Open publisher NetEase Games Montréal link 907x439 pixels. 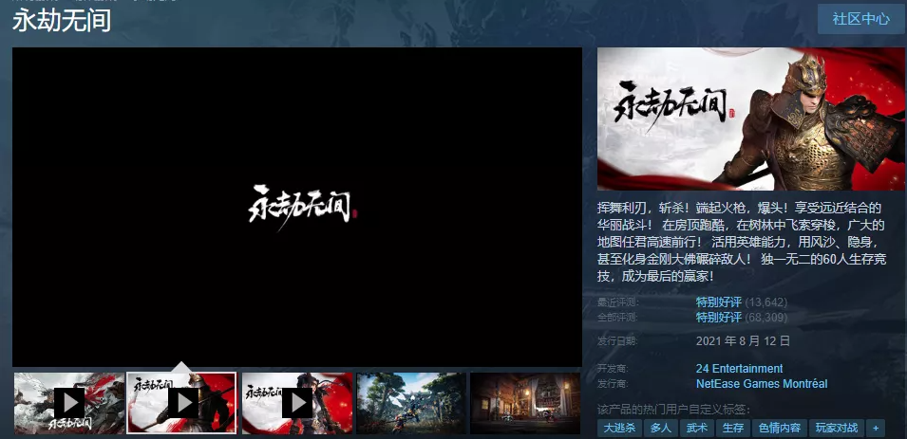[762, 384]
